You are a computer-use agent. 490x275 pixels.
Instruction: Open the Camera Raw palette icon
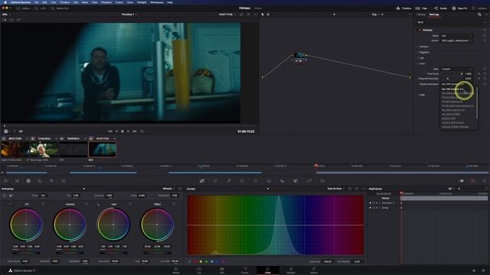click(5, 181)
